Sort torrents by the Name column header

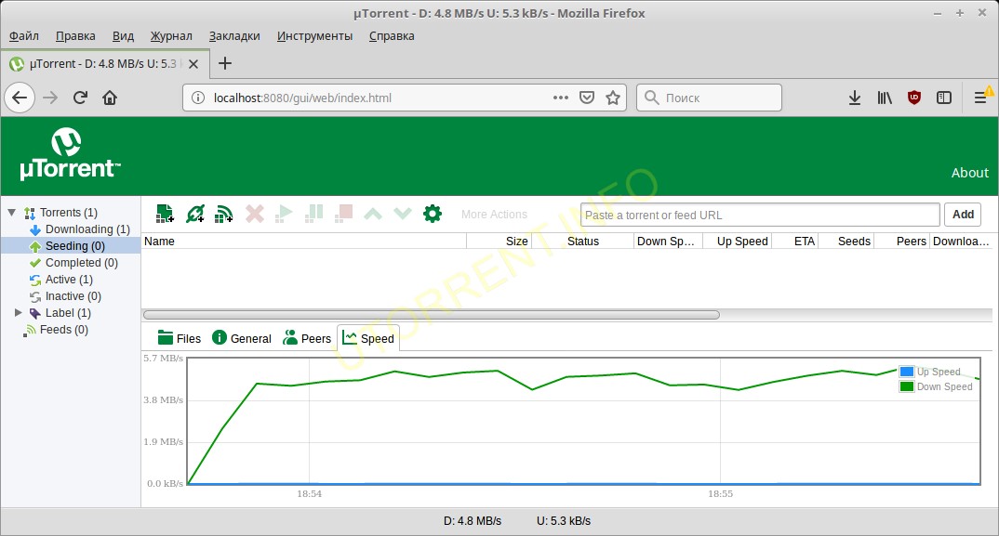point(304,242)
